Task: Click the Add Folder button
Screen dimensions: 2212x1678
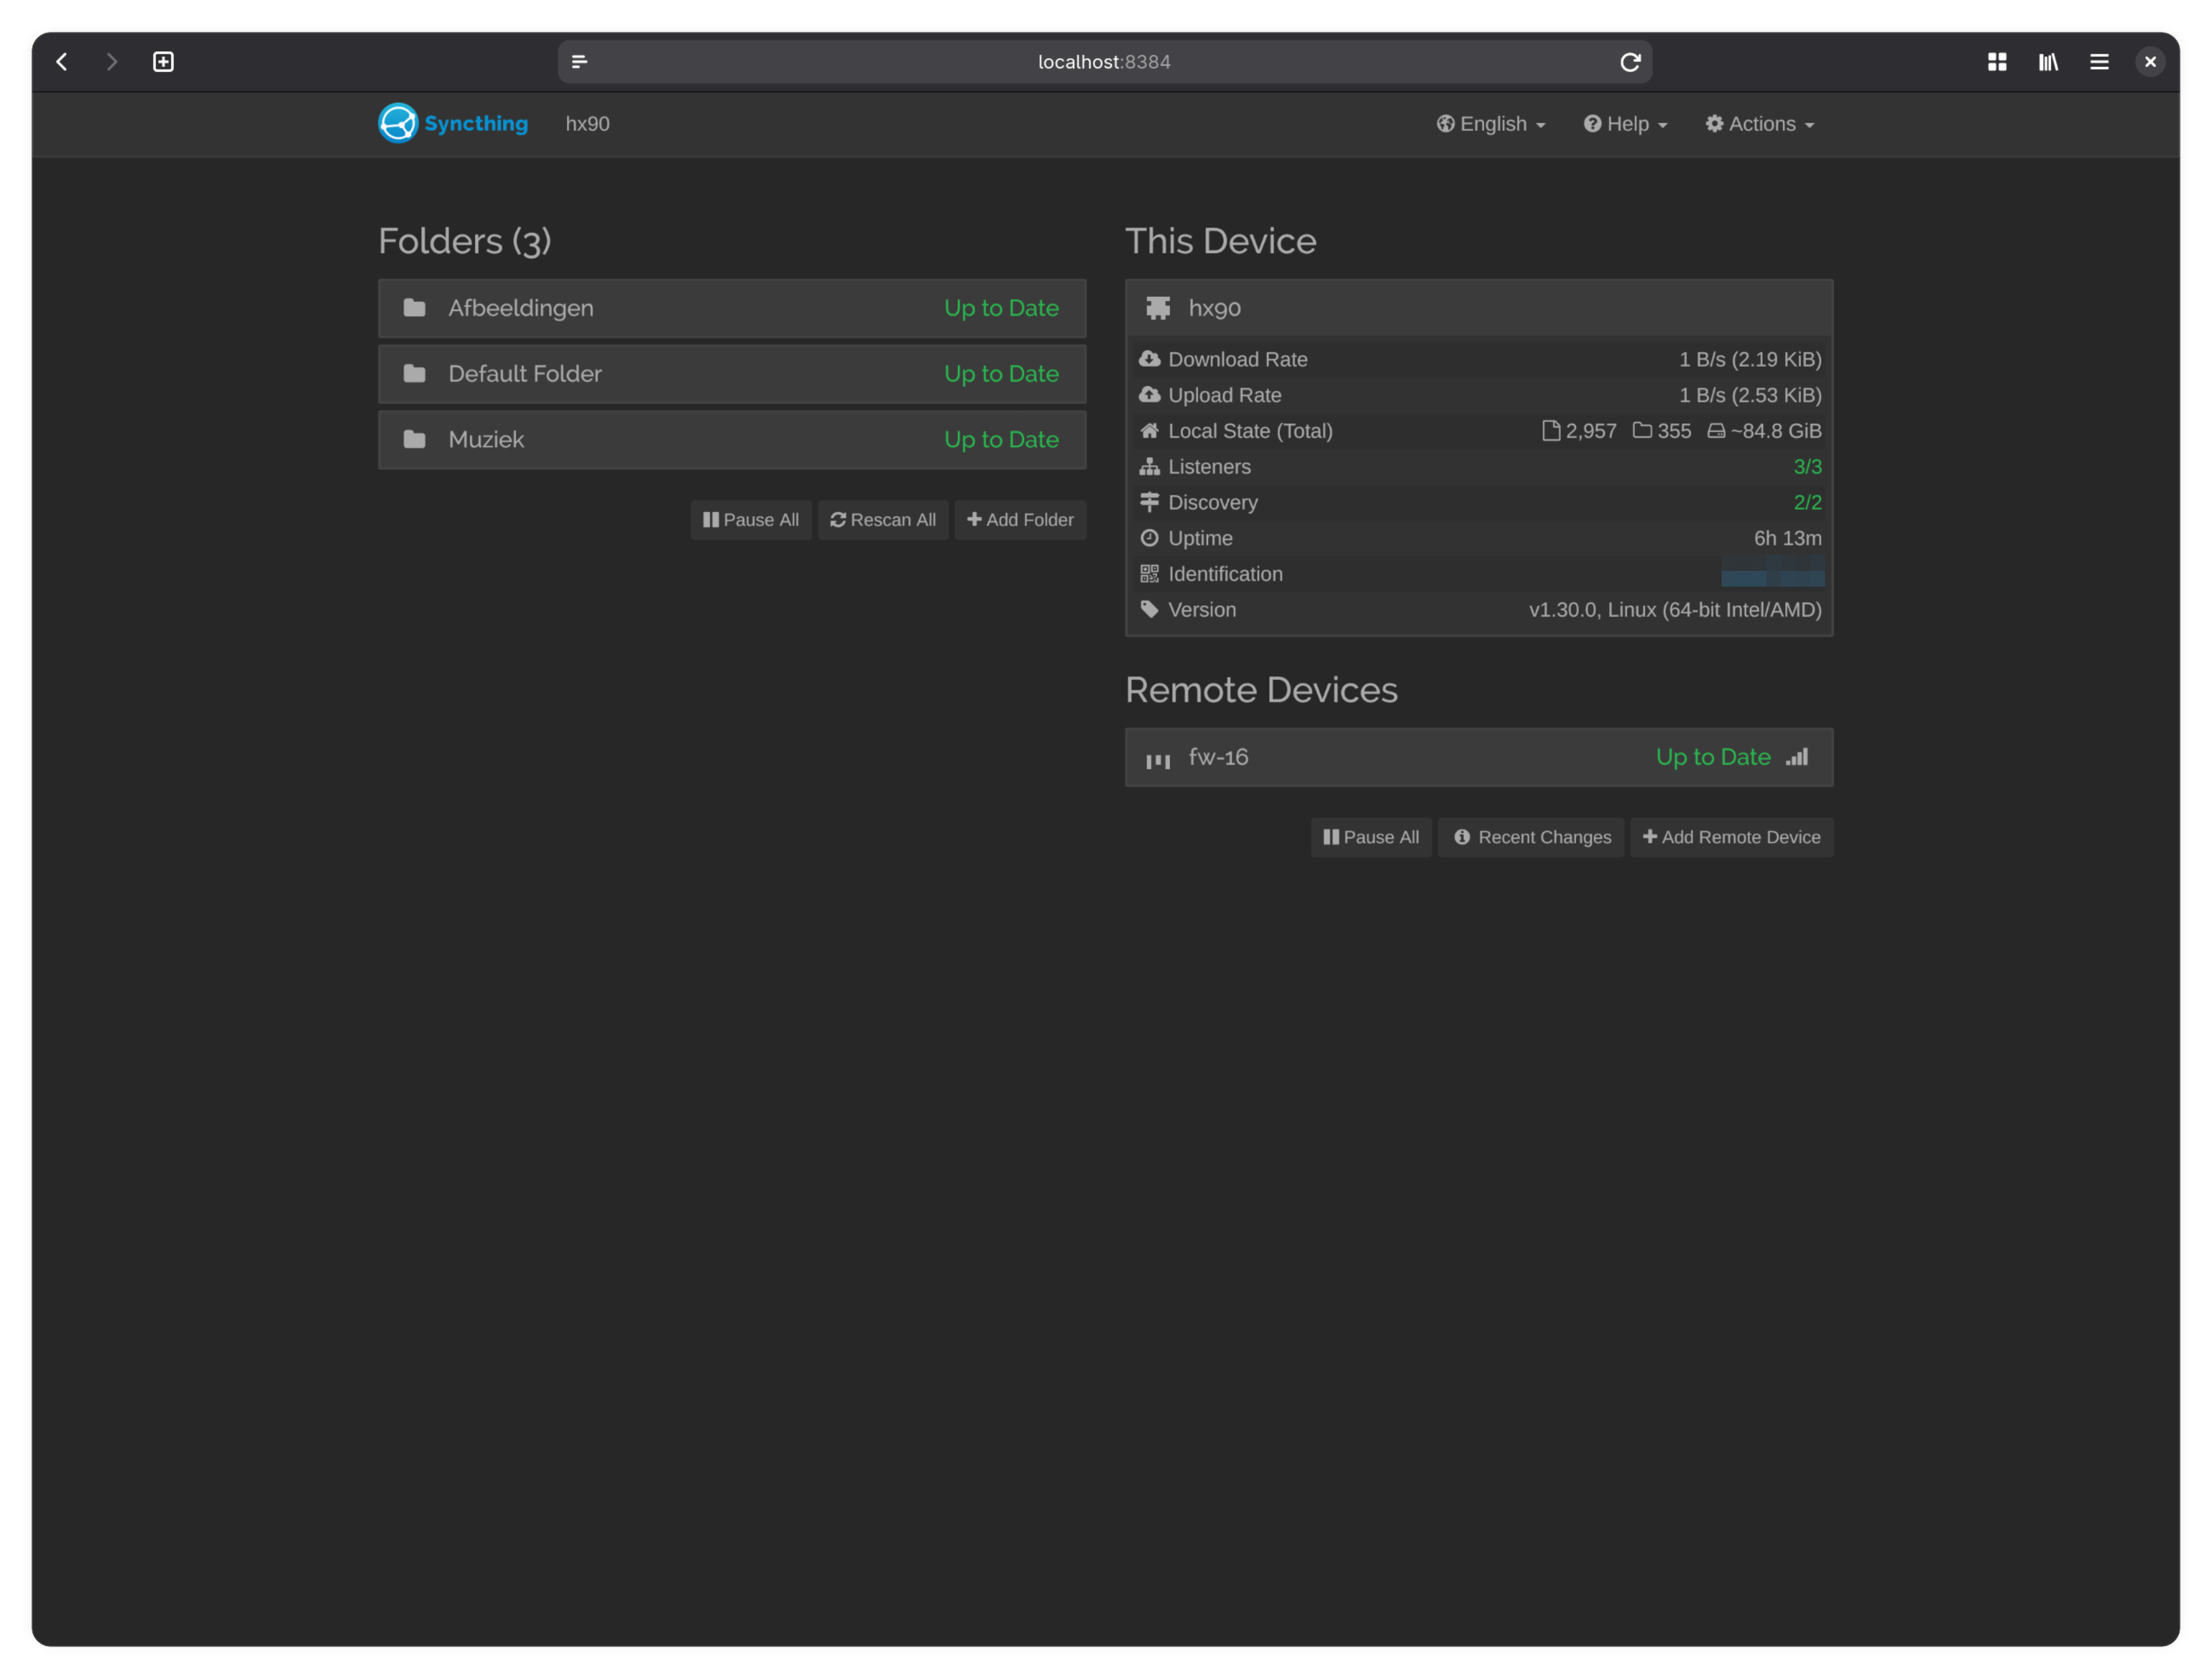Action: (1020, 520)
